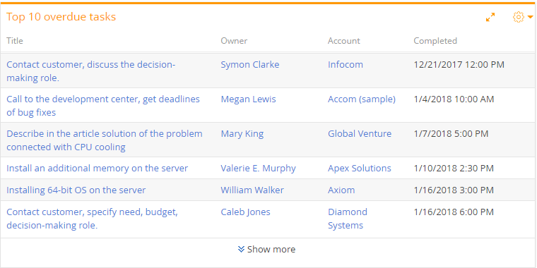Open 'Install an additional memory on the server'
This screenshot has width=537, height=268.
(x=98, y=168)
